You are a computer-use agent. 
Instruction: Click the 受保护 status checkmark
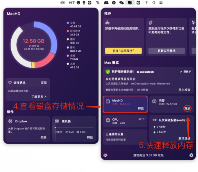(x=181, y=72)
